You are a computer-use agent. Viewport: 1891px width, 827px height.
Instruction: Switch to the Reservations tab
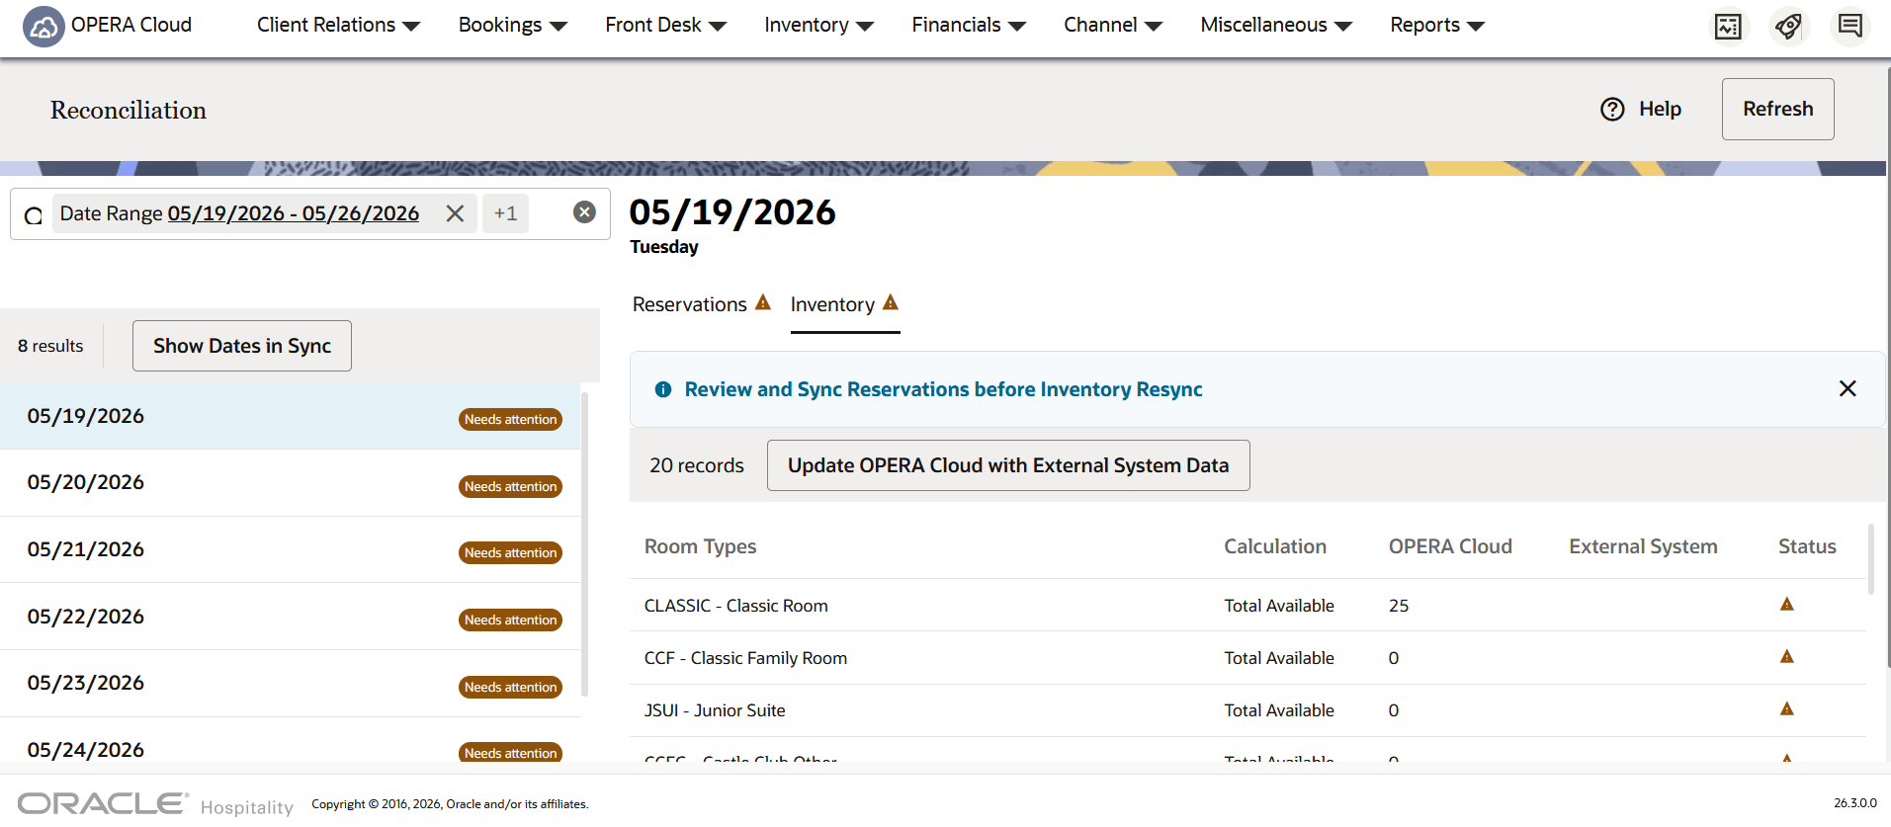point(701,304)
